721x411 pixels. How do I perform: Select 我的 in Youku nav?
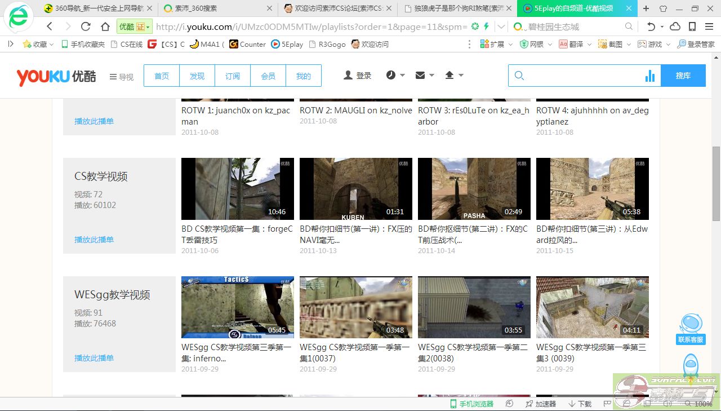click(304, 76)
